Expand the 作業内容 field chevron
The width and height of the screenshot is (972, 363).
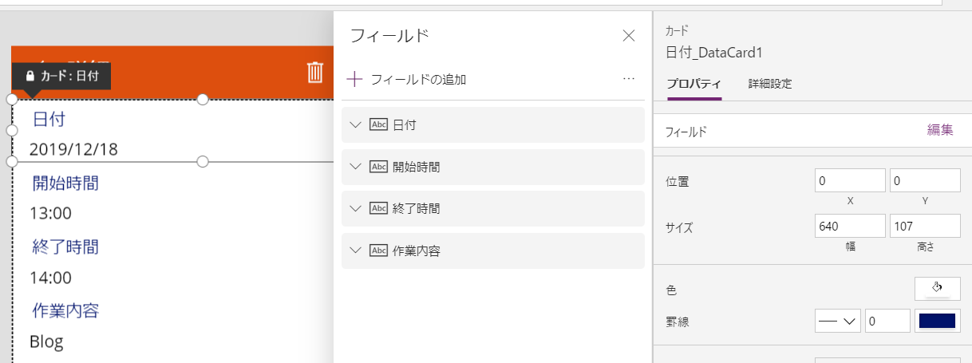pyautogui.click(x=356, y=251)
